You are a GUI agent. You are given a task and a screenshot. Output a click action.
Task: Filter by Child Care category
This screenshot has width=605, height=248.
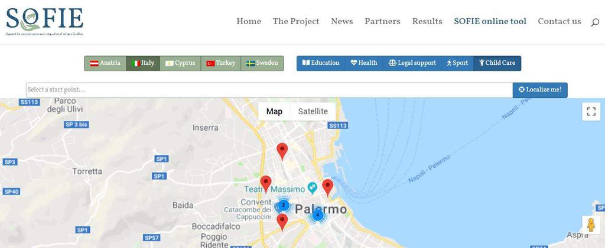497,63
